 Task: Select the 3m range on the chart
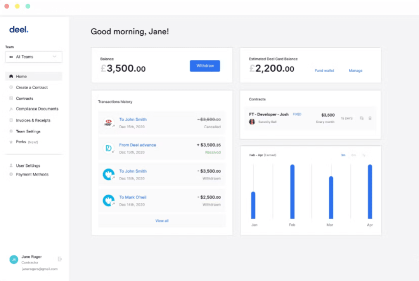[343, 155]
